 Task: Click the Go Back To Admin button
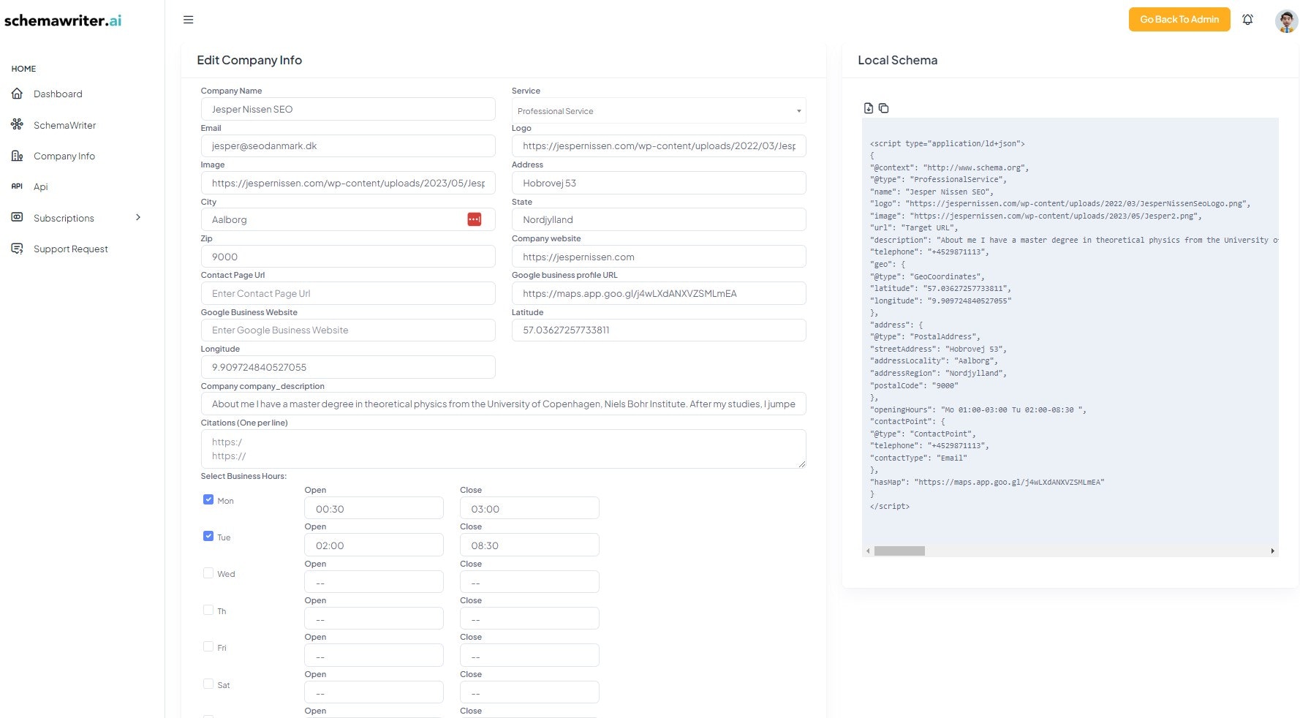click(x=1179, y=20)
